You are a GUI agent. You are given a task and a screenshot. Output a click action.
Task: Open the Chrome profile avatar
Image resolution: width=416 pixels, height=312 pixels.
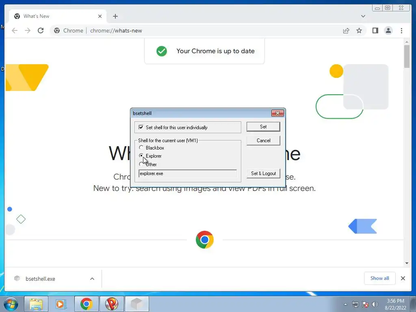[388, 30]
